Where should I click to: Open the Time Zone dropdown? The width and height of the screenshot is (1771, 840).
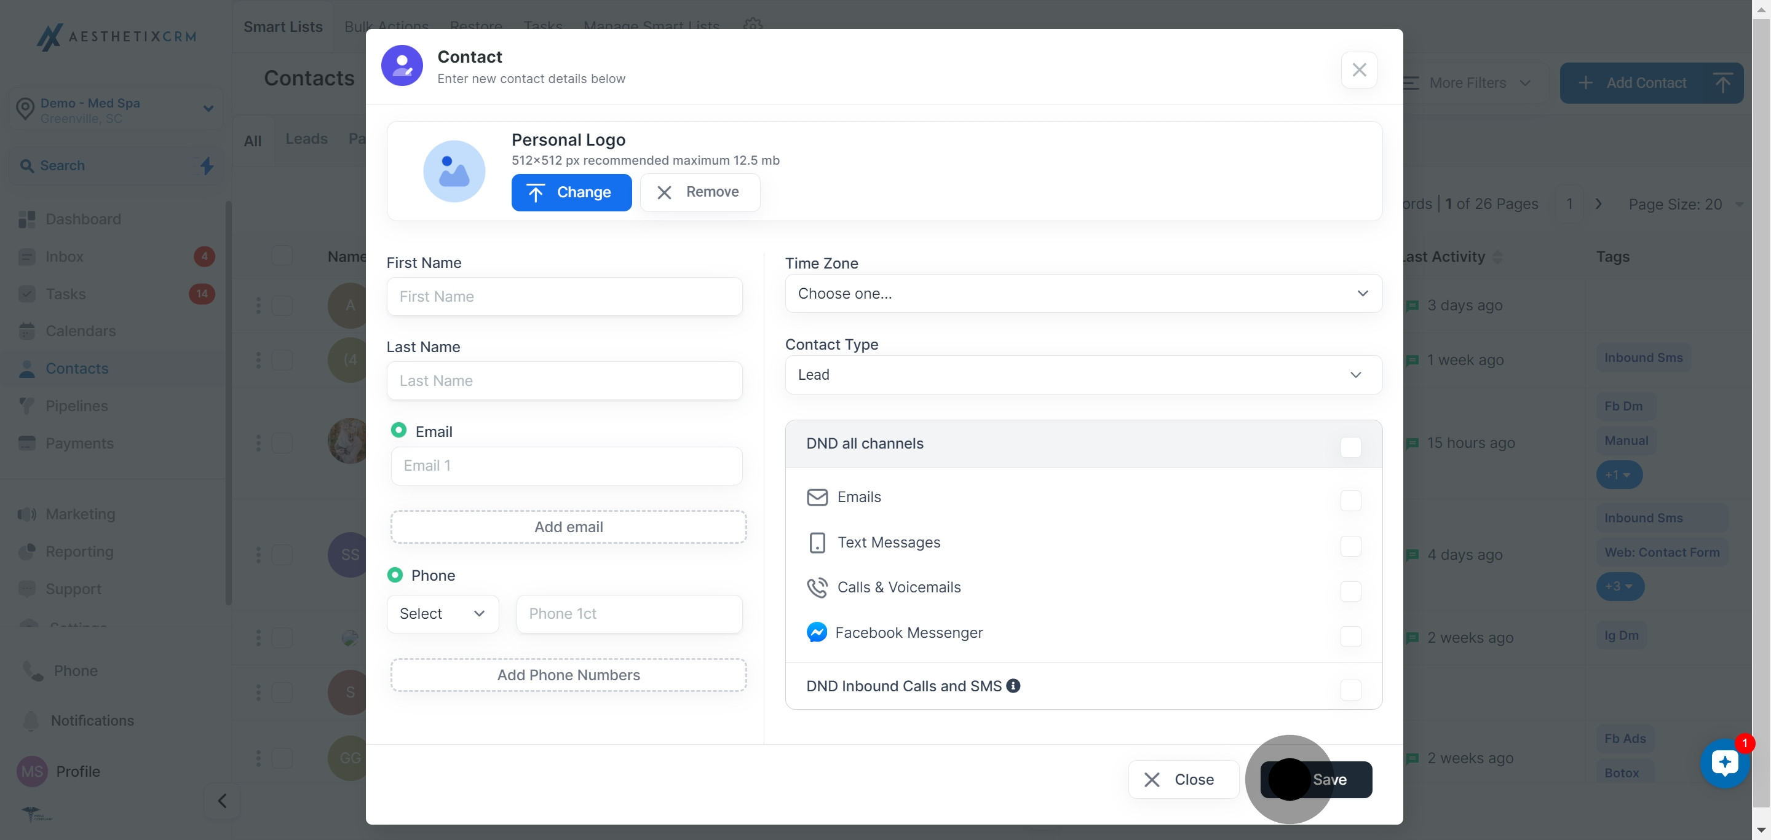[1083, 293]
